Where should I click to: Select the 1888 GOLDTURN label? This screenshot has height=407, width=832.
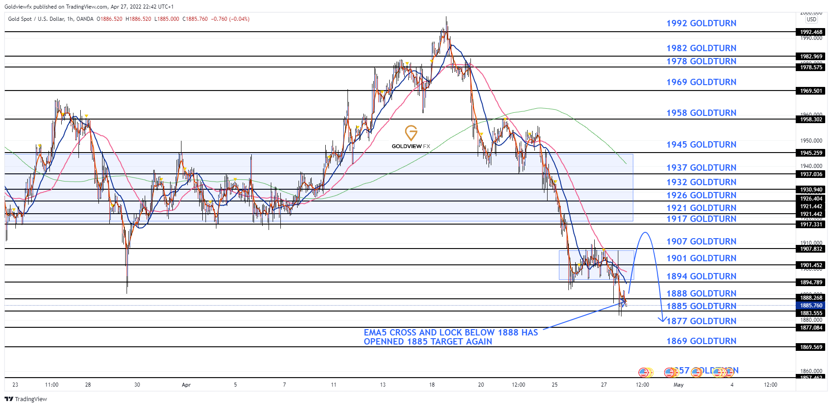tap(701, 293)
